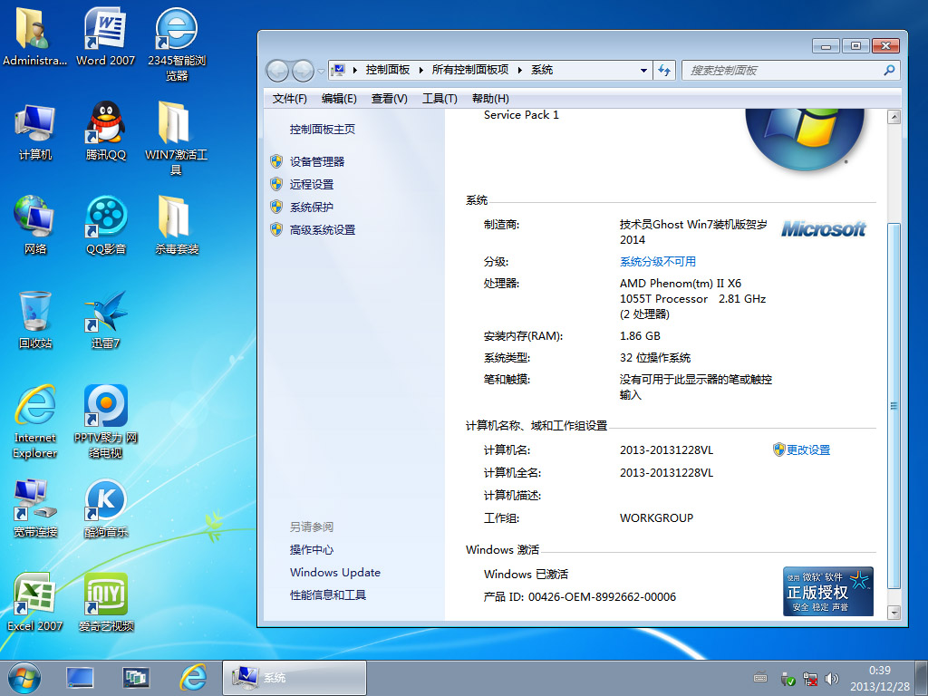928x696 pixels.
Task: Open the Internet Explorer desktop icon
Action: coord(35,421)
